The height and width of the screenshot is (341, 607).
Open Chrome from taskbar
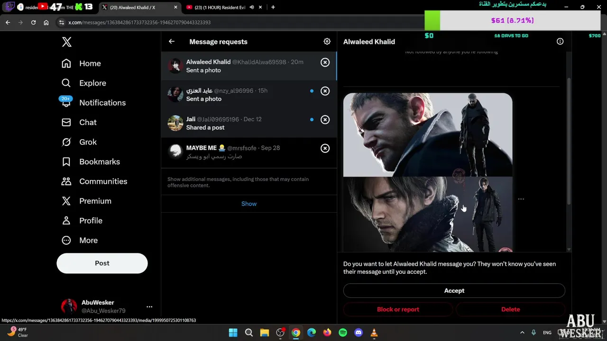pyautogui.click(x=296, y=332)
